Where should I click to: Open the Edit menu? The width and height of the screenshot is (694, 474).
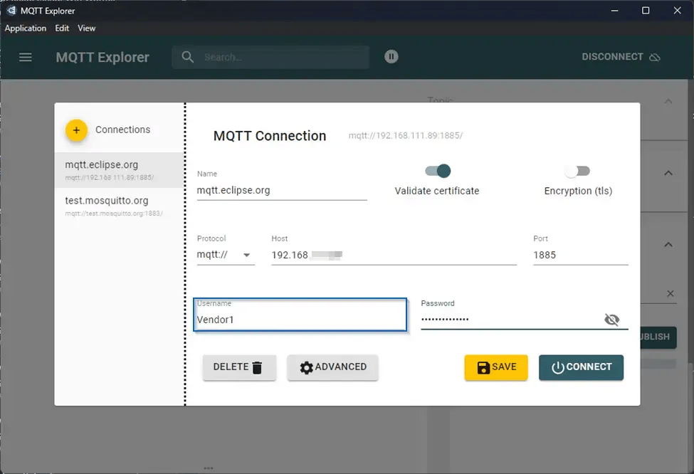tap(62, 28)
